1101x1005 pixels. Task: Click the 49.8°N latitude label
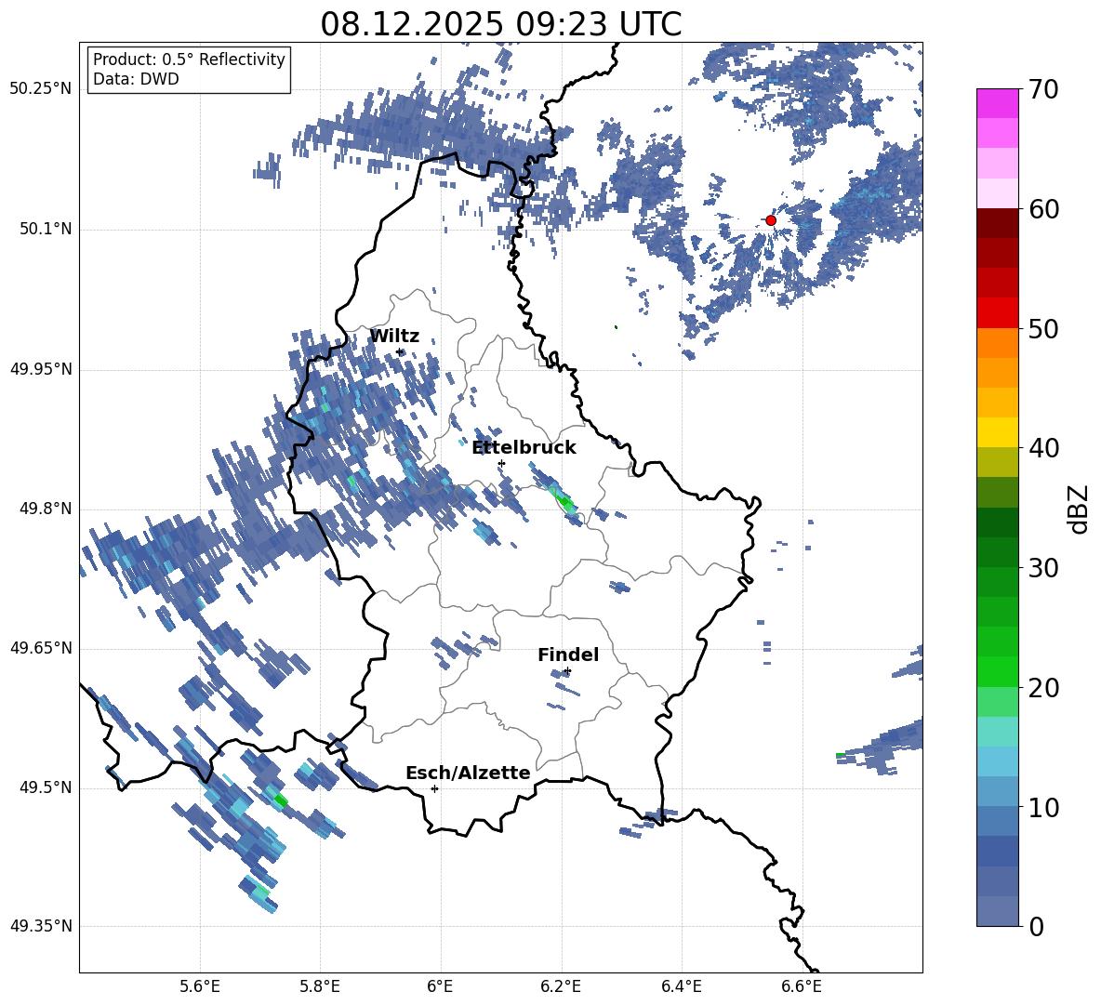click(46, 509)
